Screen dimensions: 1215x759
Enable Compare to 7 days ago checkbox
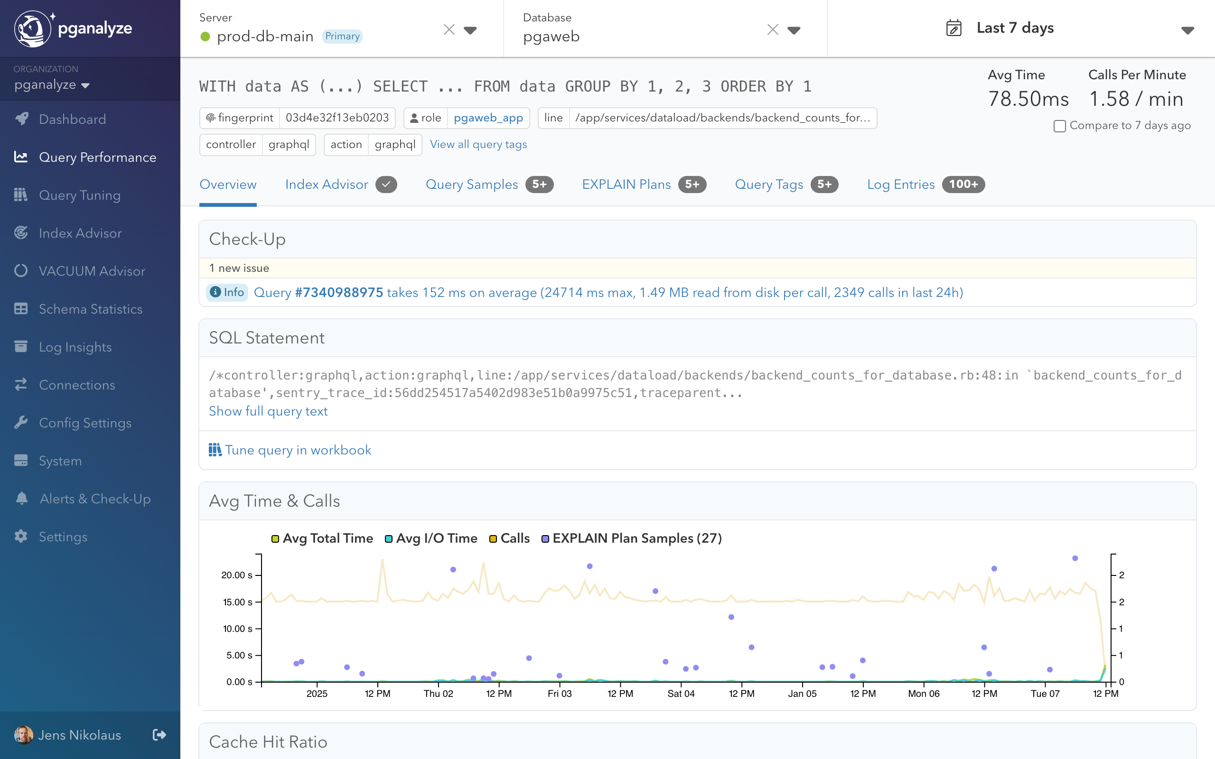(x=1059, y=126)
